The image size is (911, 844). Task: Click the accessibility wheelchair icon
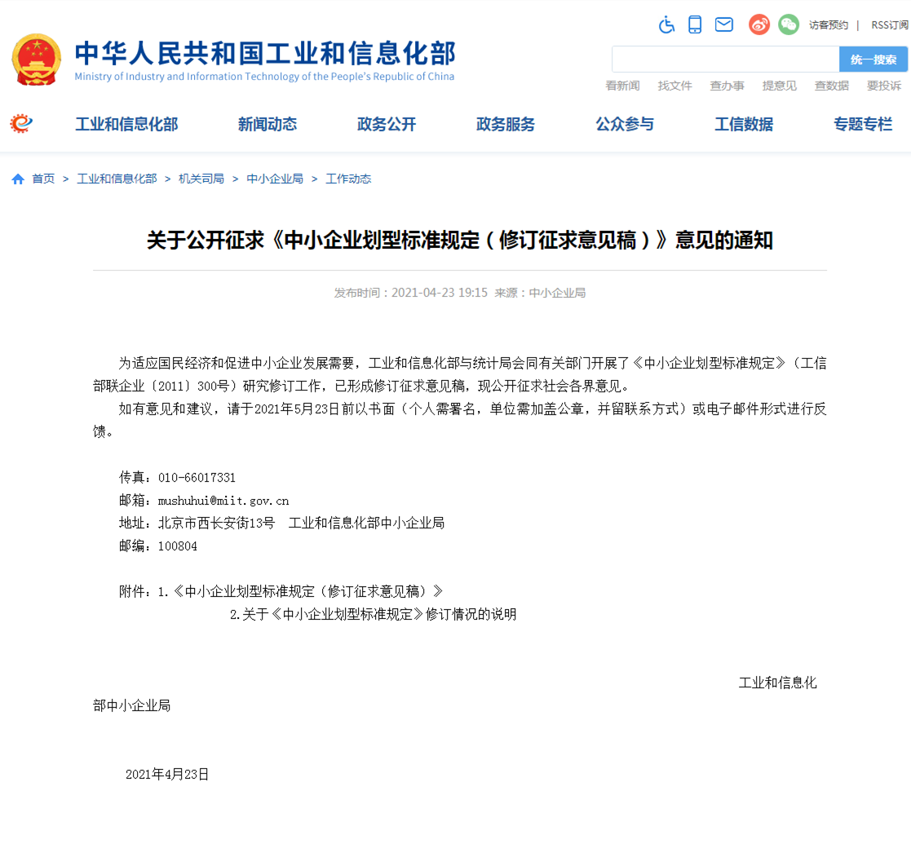[666, 25]
